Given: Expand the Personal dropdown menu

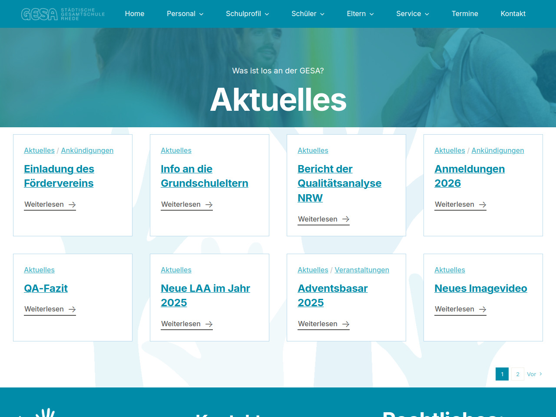Looking at the screenshot, I should pos(185,14).
